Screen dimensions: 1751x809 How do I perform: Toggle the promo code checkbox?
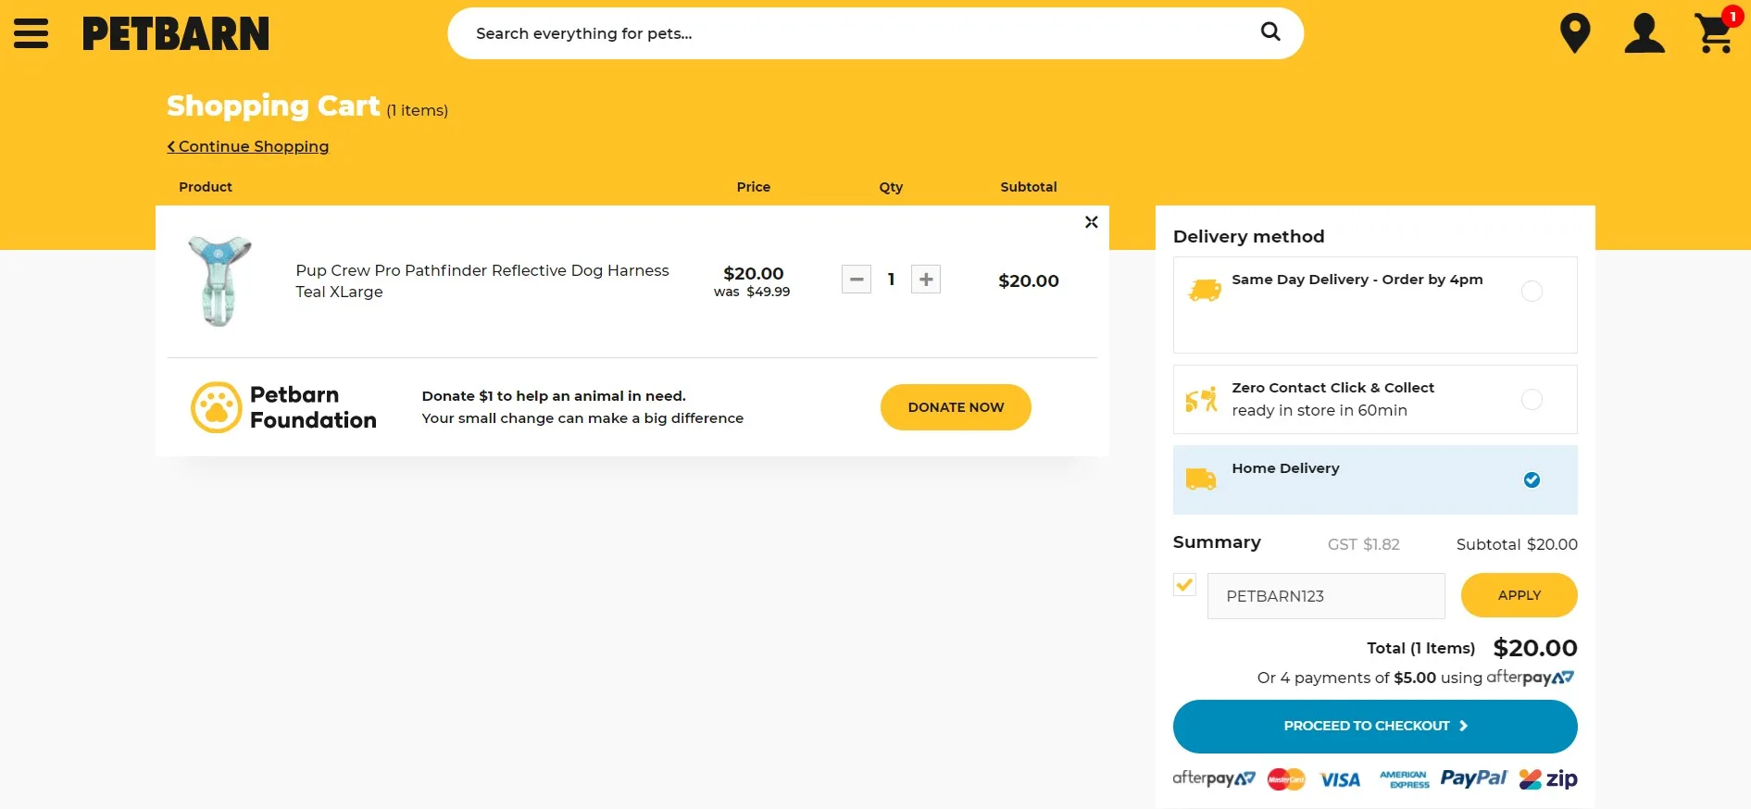click(1184, 585)
